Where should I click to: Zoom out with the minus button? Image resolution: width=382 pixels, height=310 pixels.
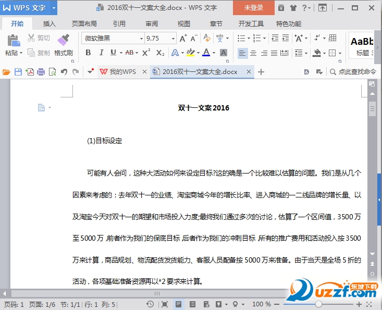click(x=277, y=304)
